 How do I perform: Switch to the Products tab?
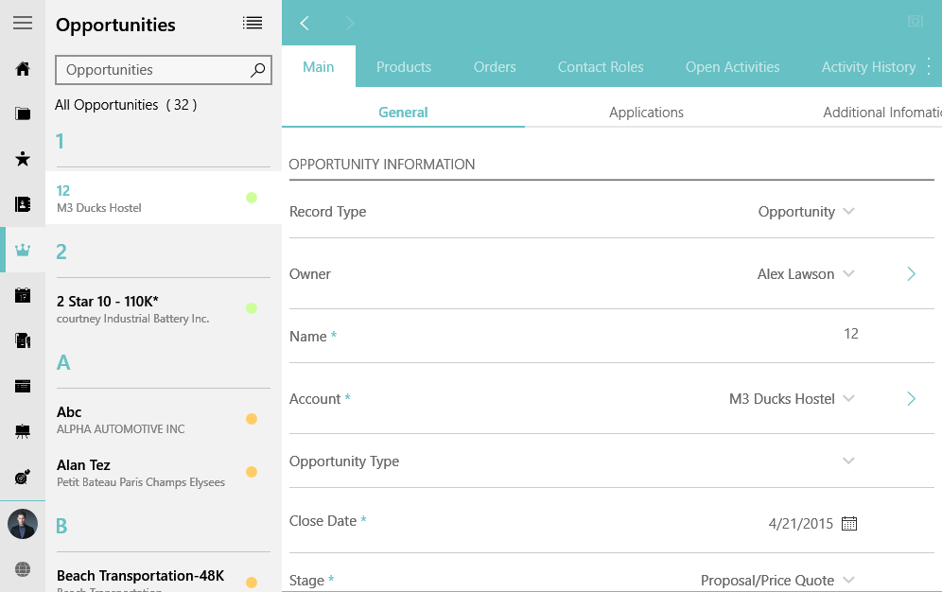point(404,67)
